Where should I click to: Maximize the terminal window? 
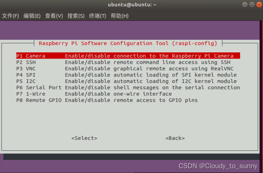pos(252,4)
